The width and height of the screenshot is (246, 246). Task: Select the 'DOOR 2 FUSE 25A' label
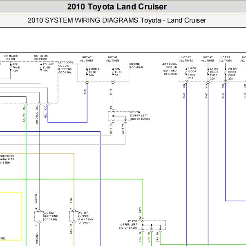pyautogui.click(x=94, y=72)
